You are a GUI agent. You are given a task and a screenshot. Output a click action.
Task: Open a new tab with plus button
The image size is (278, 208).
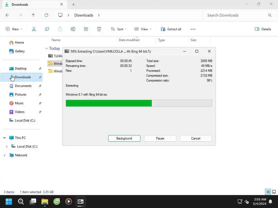pos(73,5)
